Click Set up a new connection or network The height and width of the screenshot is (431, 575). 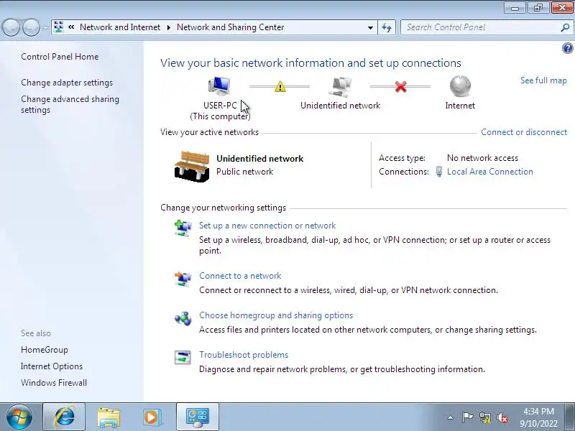coord(267,226)
